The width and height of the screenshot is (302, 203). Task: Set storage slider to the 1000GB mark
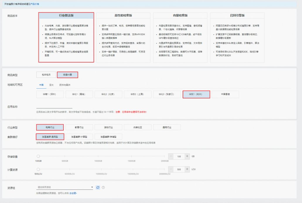pyautogui.click(x=98, y=156)
